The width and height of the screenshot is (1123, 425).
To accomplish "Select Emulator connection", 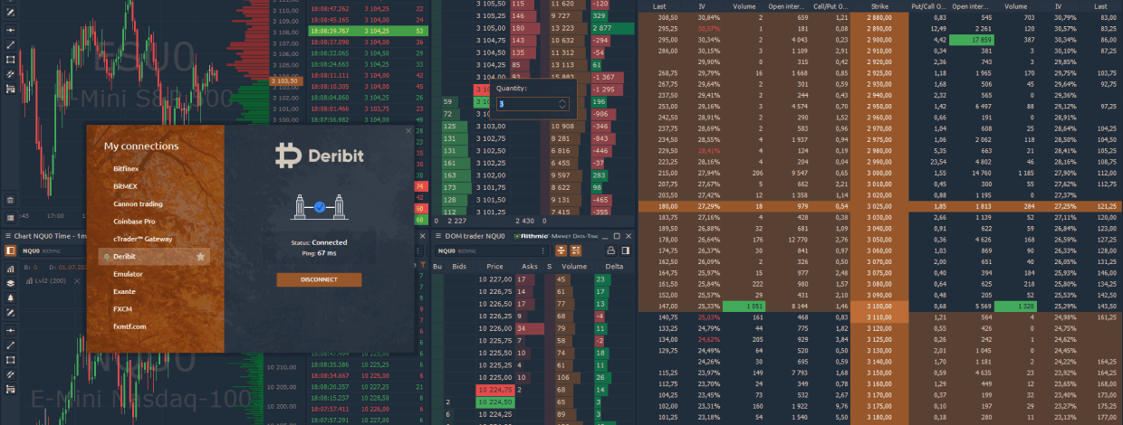I will [128, 274].
